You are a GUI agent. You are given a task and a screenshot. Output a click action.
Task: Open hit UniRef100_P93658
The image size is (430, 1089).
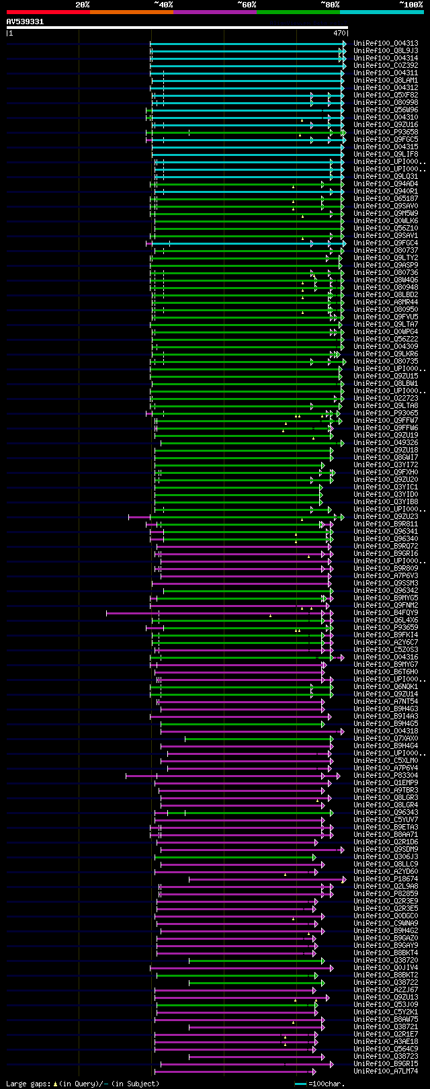(x=386, y=132)
